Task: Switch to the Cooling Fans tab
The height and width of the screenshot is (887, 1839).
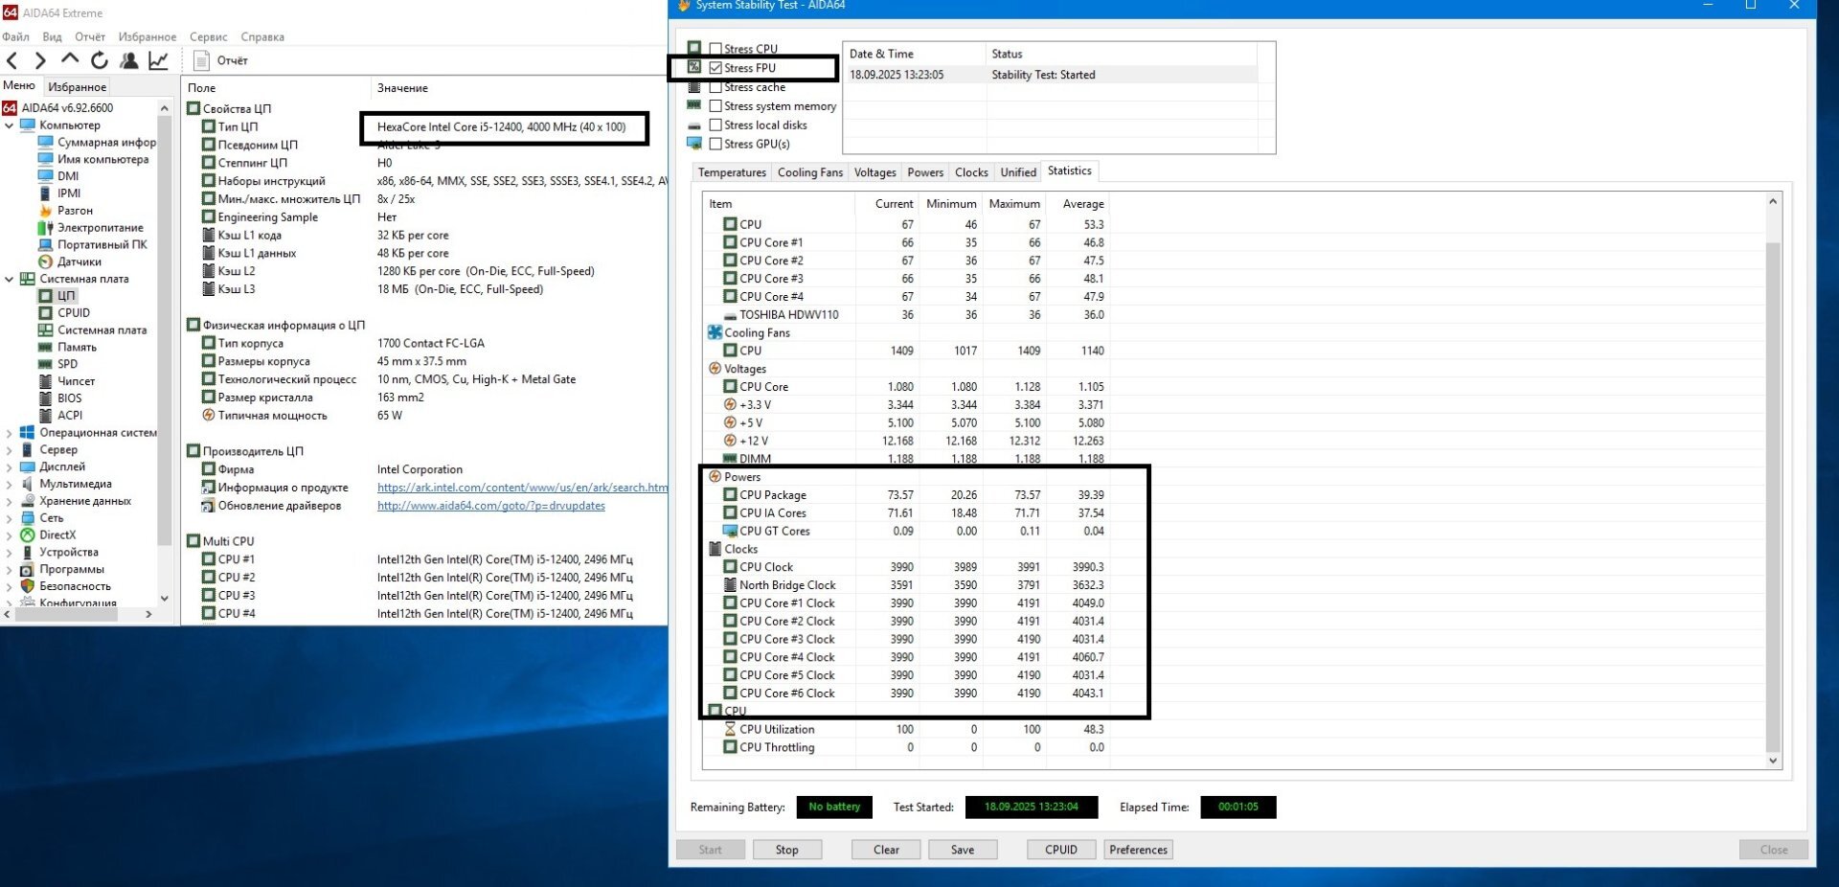Action: pos(810,172)
